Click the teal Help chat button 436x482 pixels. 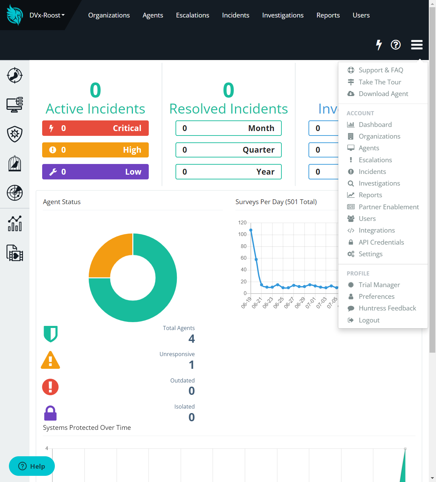pos(32,466)
